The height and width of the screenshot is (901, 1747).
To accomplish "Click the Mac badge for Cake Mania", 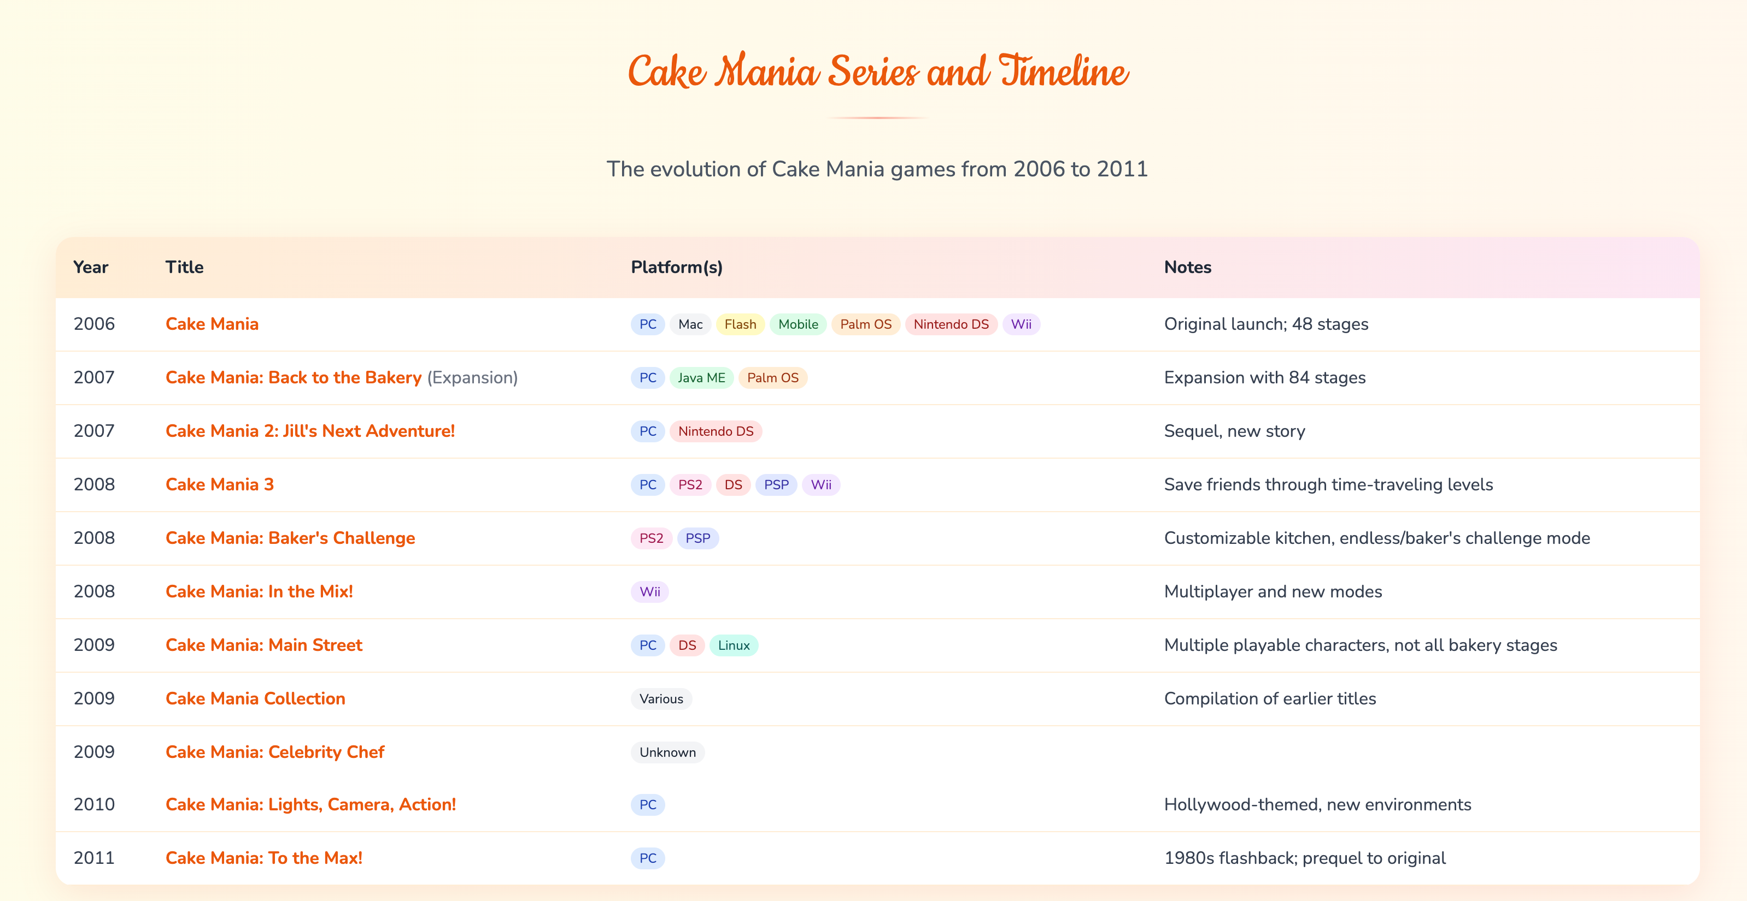I will point(690,324).
